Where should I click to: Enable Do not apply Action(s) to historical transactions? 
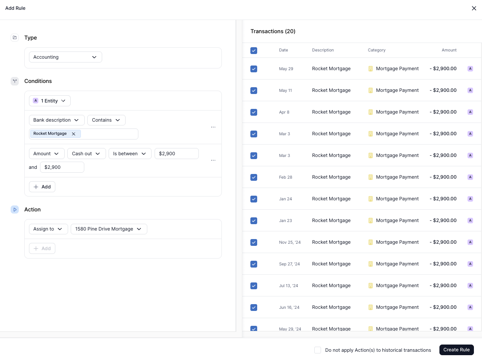coord(318,350)
